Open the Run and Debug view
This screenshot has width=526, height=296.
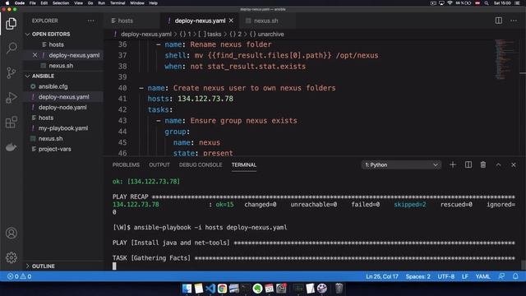(x=11, y=98)
